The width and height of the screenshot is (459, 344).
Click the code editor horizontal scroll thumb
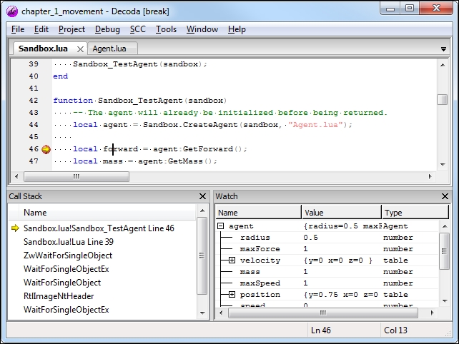(76, 176)
